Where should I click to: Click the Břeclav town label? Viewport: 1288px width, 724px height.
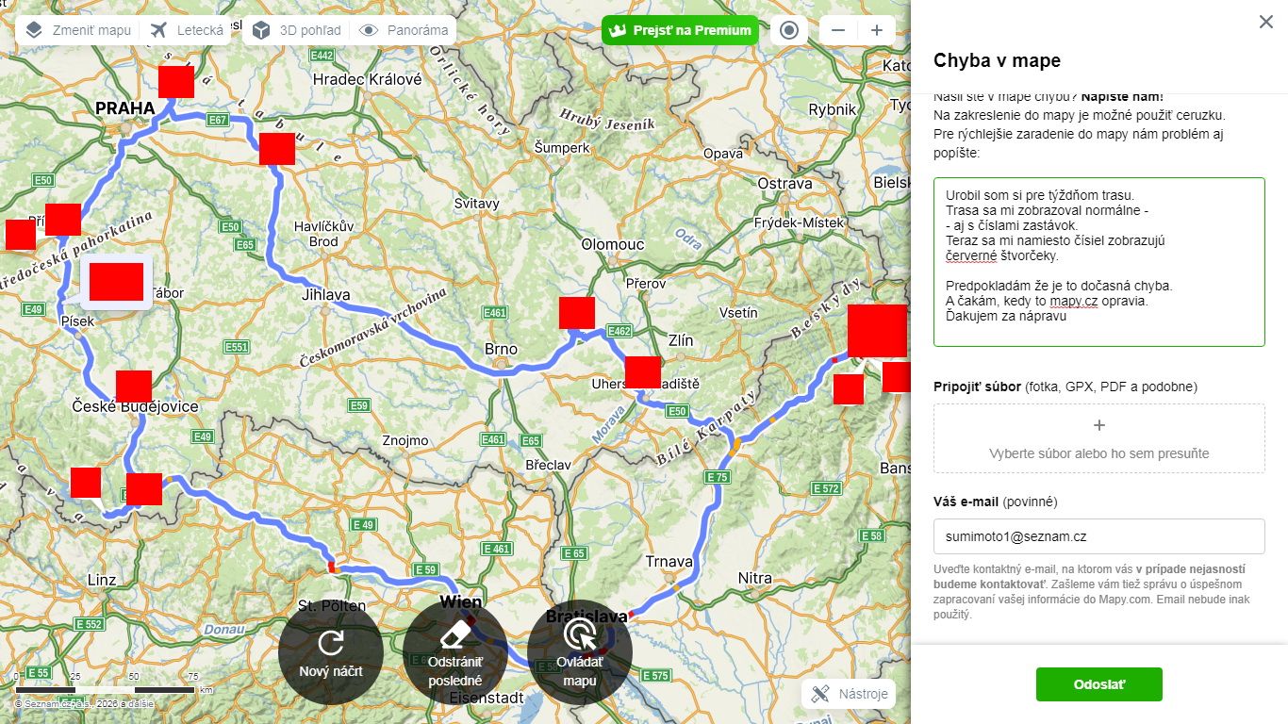549,465
